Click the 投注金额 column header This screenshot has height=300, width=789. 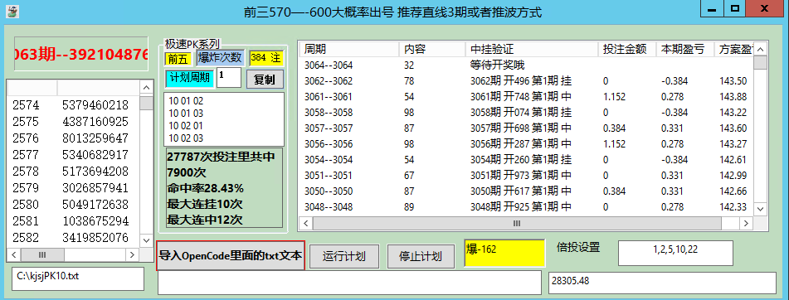627,49
